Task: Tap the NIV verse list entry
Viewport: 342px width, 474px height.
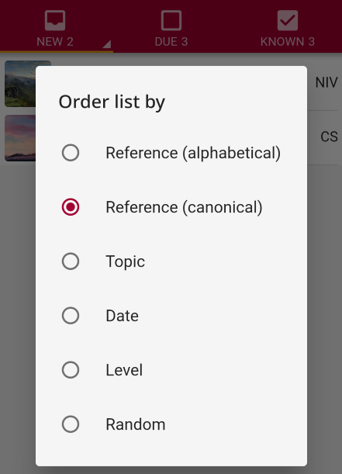Action: [x=325, y=84]
